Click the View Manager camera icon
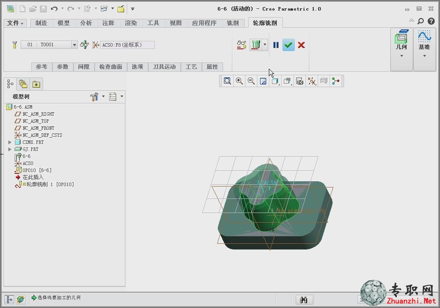 click(x=300, y=81)
